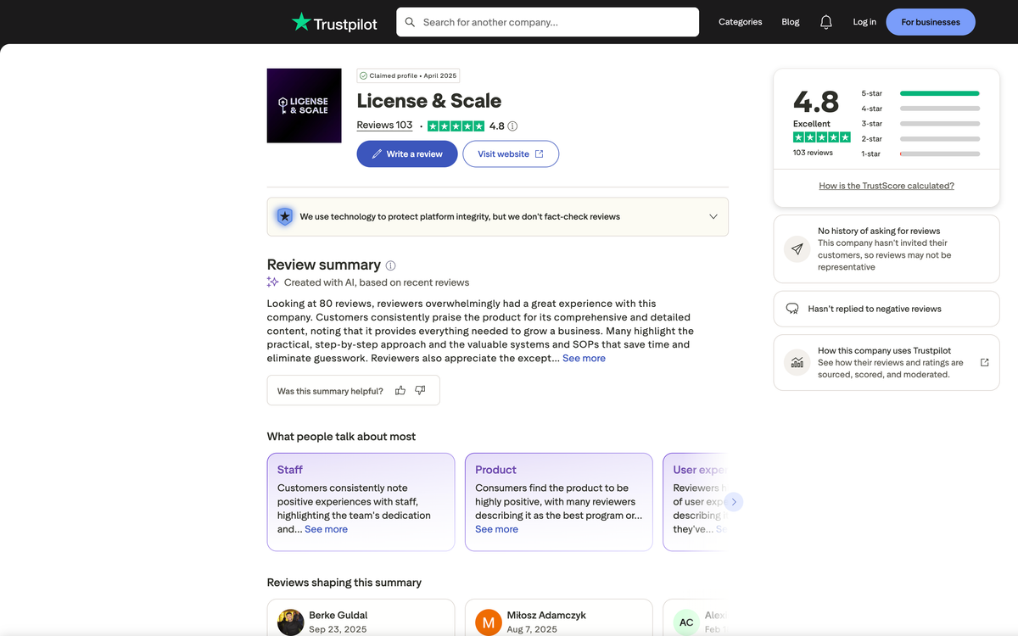Open How is the TrustScore calculated link
The image size is (1018, 636).
click(887, 186)
